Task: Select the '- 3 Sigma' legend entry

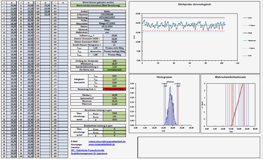Action: (249, 48)
